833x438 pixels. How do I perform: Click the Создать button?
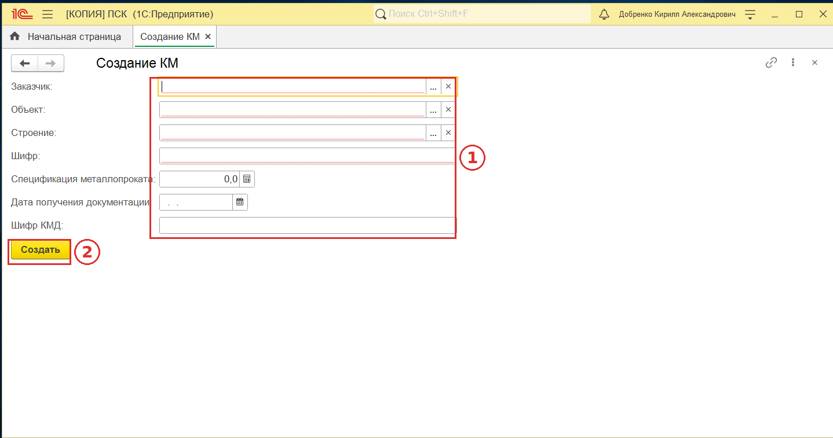41,250
